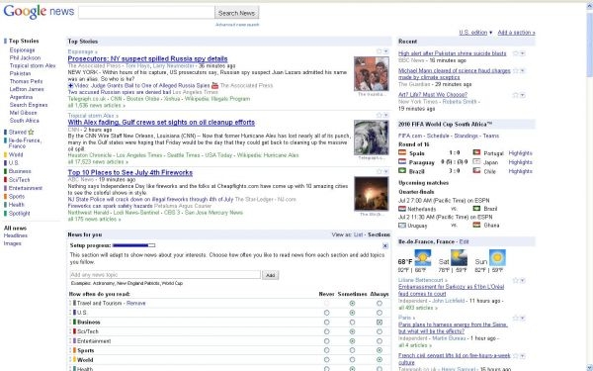Star the Liliane Bettencourt story
Image resolution: width=593 pixels, height=371 pixels.
(516, 281)
